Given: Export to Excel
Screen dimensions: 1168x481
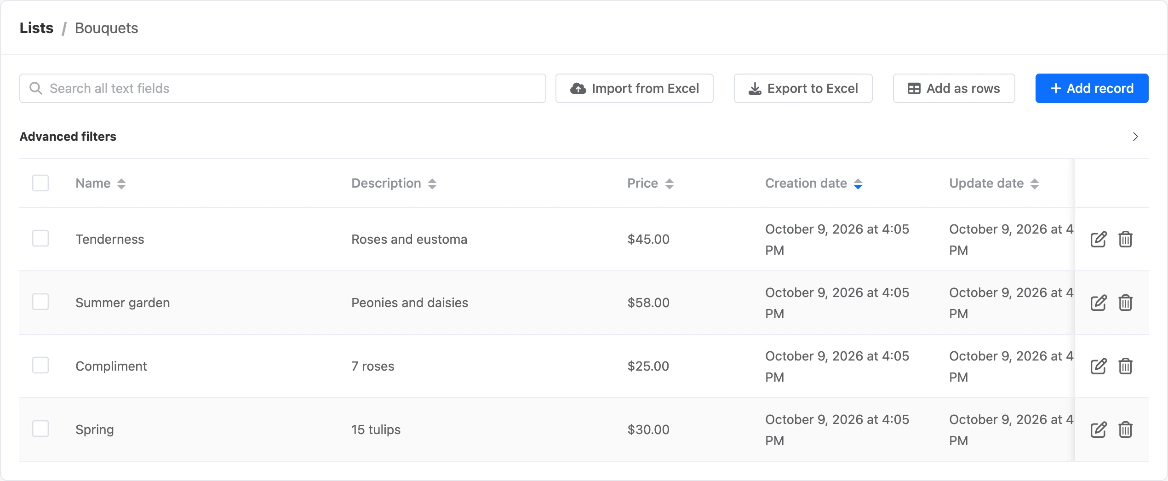Looking at the screenshot, I should click(803, 88).
